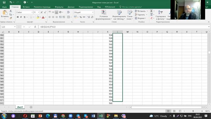Viewport: 211px width, 119px height.
Task: Click the cell borders icon
Action: tap(31, 17)
